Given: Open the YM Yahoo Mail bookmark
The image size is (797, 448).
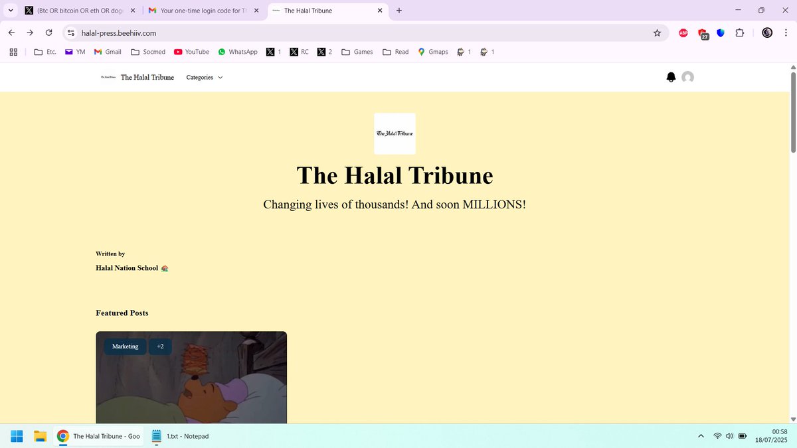Looking at the screenshot, I should point(75,52).
